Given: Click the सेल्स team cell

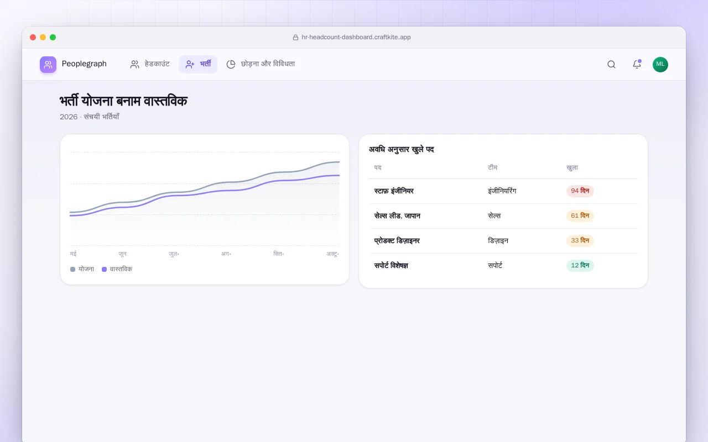Looking at the screenshot, I should coord(494,216).
